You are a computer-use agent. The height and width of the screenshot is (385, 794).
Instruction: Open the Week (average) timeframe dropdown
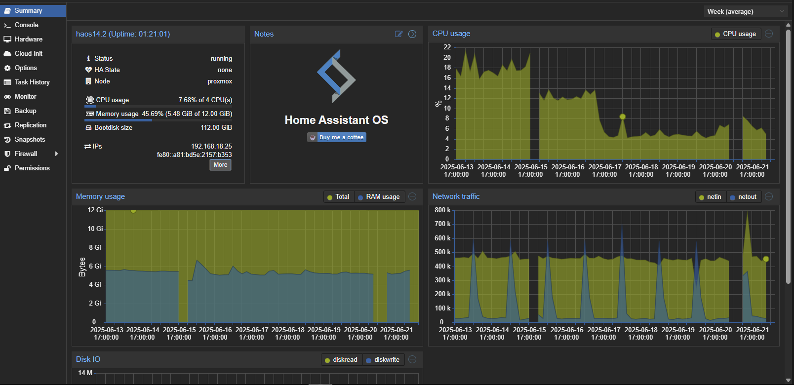click(746, 11)
